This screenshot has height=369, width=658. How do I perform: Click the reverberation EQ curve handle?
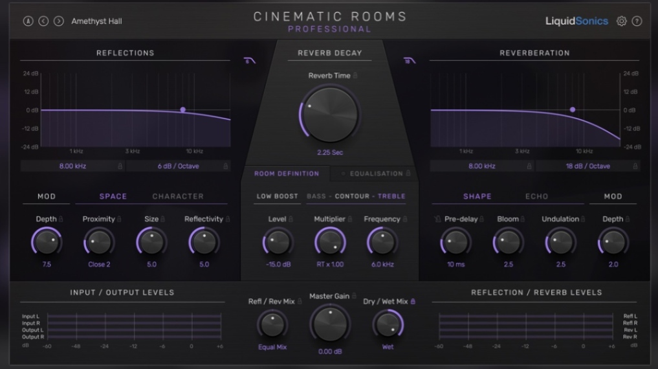[573, 109]
